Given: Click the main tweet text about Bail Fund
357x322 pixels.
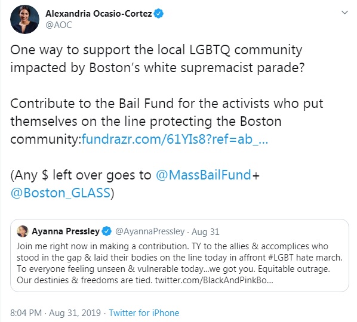Looking at the screenshot, I should [167, 121].
